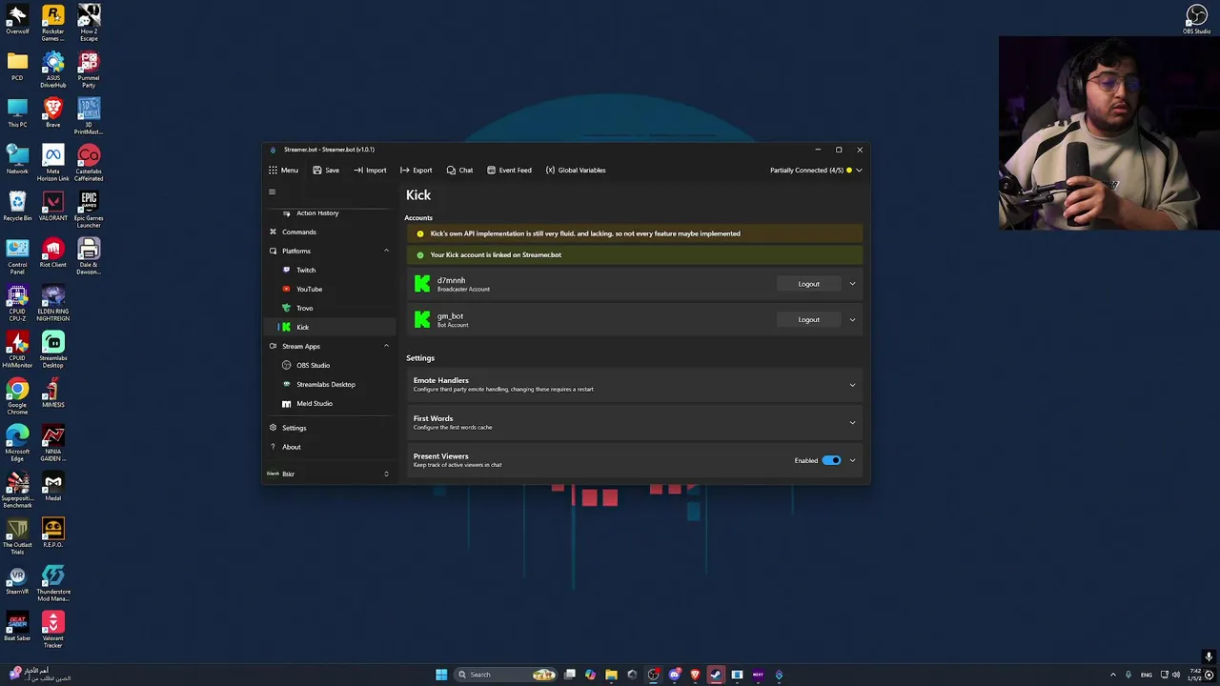Select the YouTube platform
The height and width of the screenshot is (686, 1220).
(309, 289)
